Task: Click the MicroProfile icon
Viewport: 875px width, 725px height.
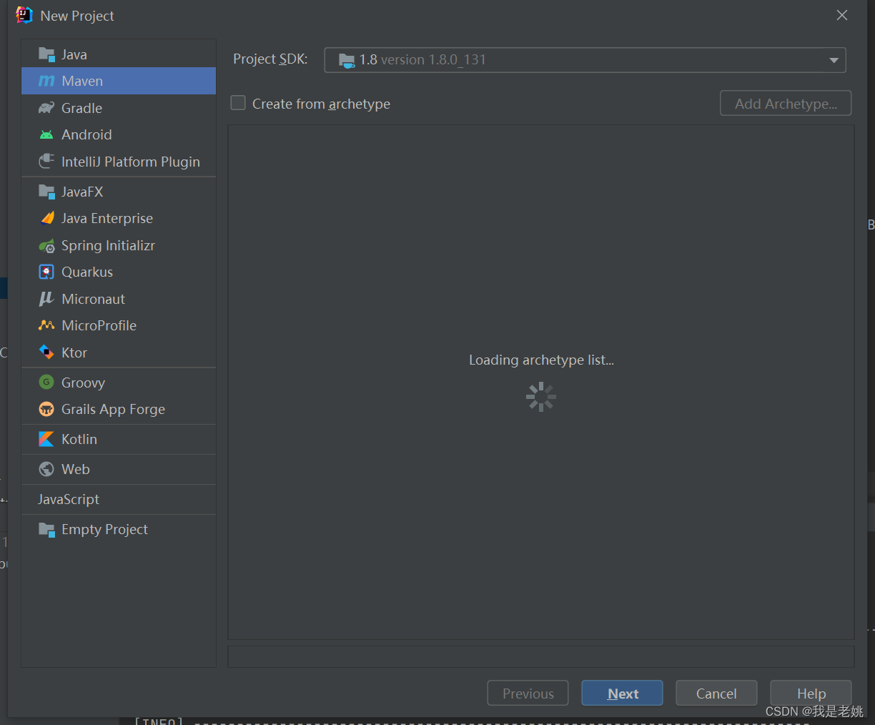Action: (x=46, y=325)
